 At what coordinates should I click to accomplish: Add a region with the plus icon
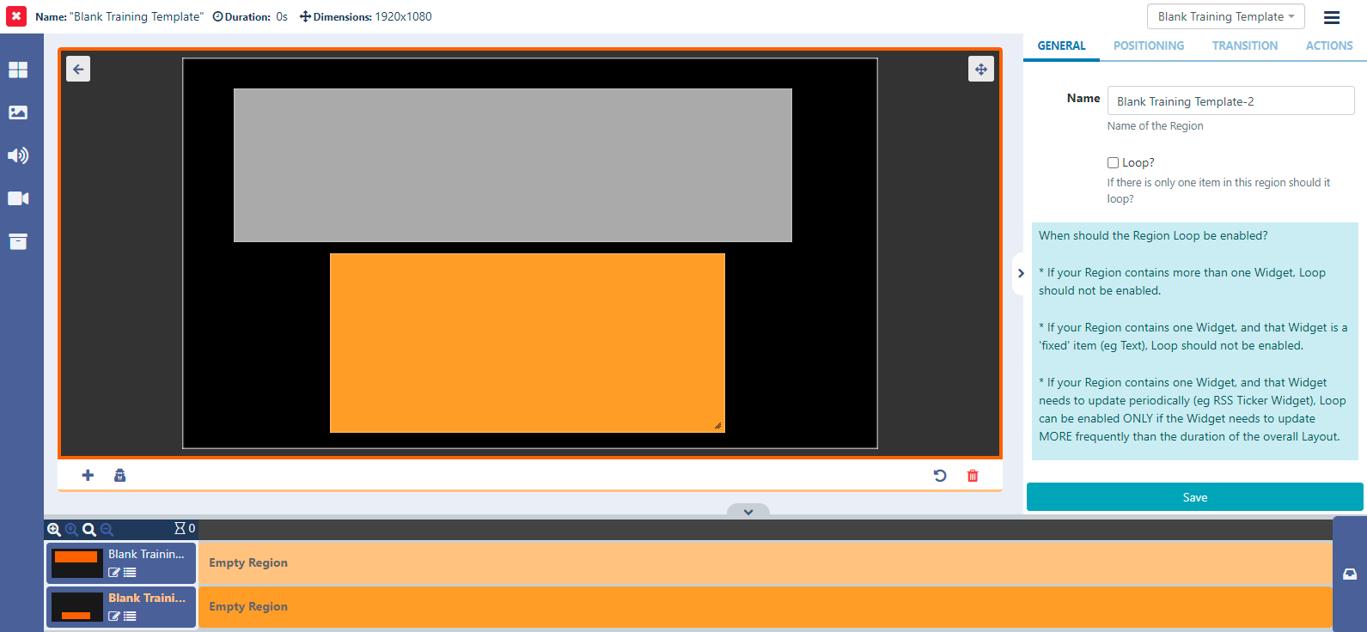[88, 476]
